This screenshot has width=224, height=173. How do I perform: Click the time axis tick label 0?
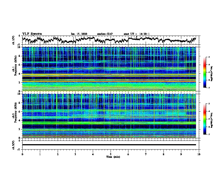pyautogui.click(x=22, y=154)
